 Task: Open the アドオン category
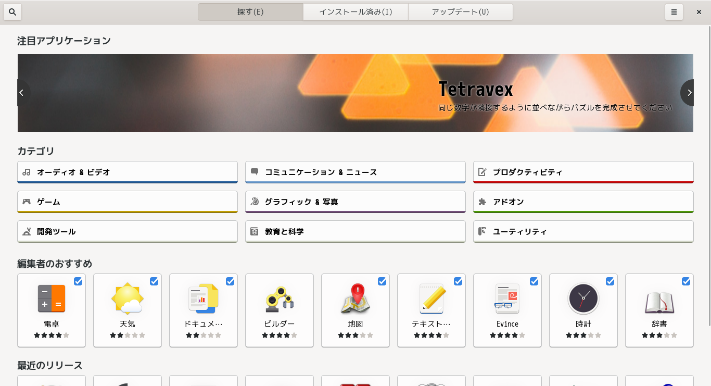[x=583, y=202]
